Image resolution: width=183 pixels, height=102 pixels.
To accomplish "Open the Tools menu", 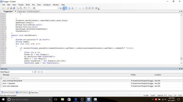I will point(39,5).
